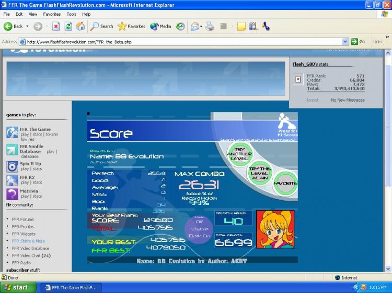
Task: Click the Print icon in the toolbar
Action: pyautogui.click(x=210, y=26)
